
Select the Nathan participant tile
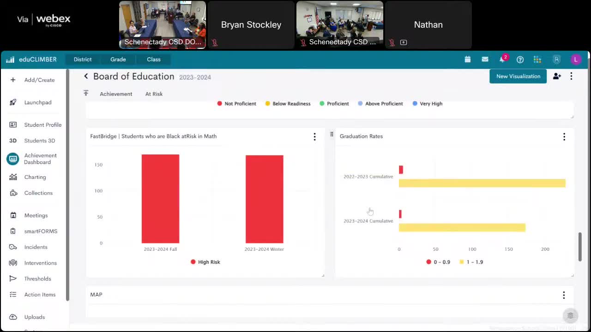click(x=428, y=25)
